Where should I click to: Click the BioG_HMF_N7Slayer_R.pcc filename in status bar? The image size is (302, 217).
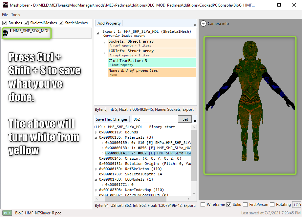[38, 213]
